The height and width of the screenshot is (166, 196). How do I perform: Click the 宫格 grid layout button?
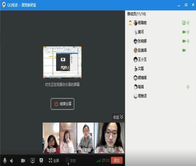tap(71, 160)
